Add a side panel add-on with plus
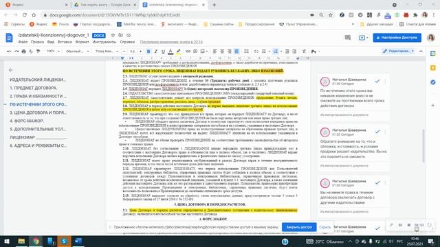 tap(433, 105)
